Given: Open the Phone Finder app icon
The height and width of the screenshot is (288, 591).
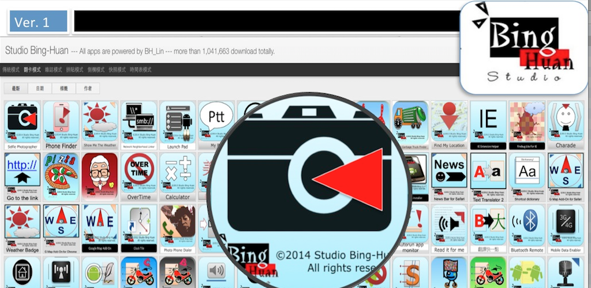Looking at the screenshot, I should [61, 125].
